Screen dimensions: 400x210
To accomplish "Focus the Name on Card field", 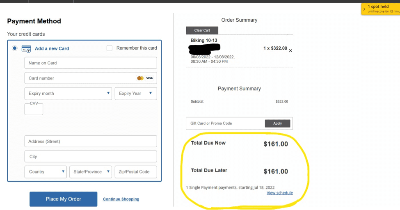I will click(91, 63).
